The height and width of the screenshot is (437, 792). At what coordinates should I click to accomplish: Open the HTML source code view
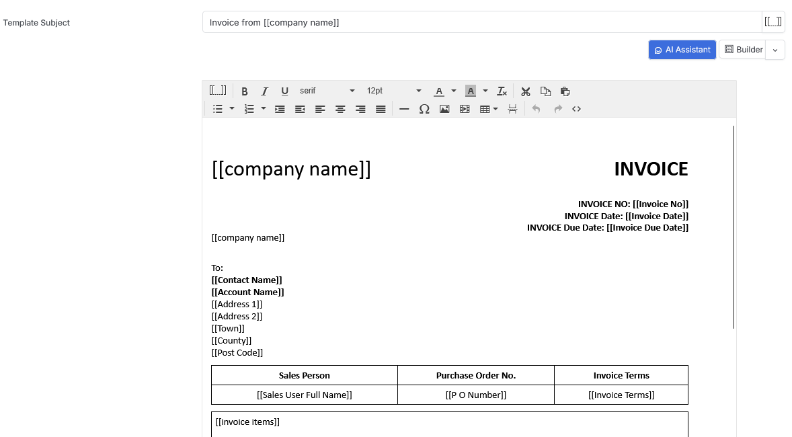tap(576, 109)
